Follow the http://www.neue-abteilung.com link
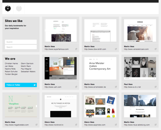 click(137, 125)
